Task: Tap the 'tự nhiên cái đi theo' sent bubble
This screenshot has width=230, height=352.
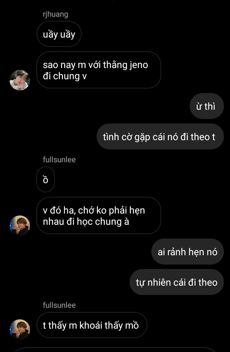Action: [177, 282]
